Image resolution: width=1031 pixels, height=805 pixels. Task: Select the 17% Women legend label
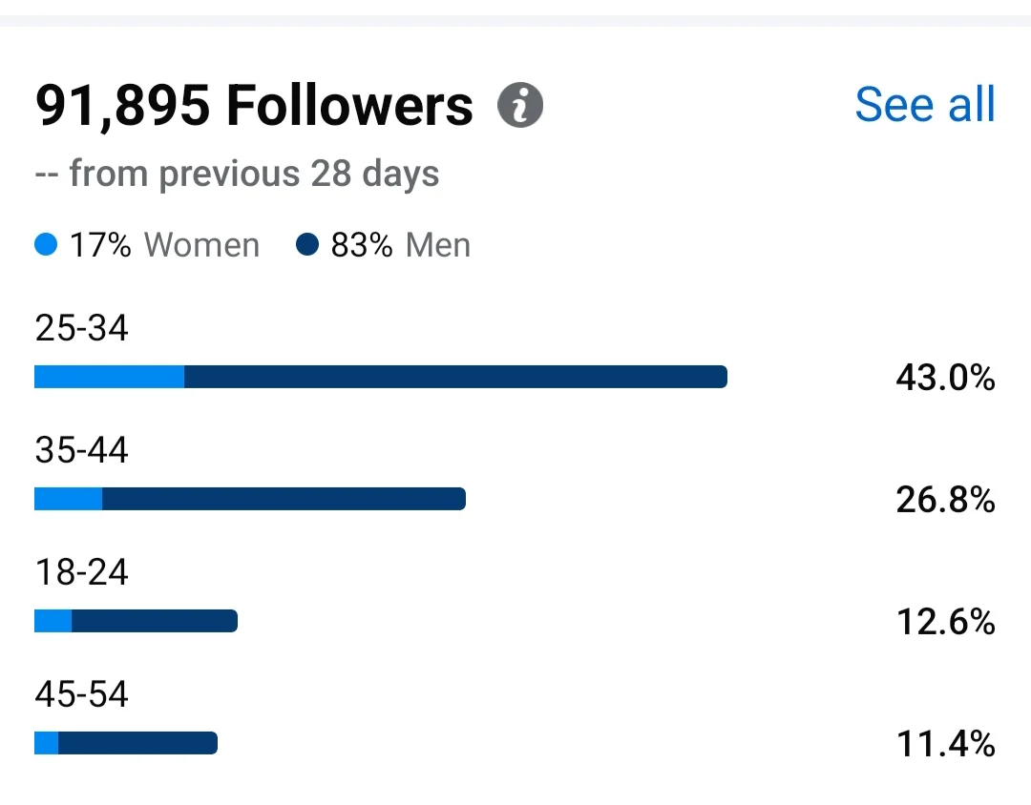(164, 245)
